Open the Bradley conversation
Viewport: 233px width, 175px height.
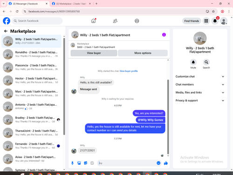tap(31, 120)
